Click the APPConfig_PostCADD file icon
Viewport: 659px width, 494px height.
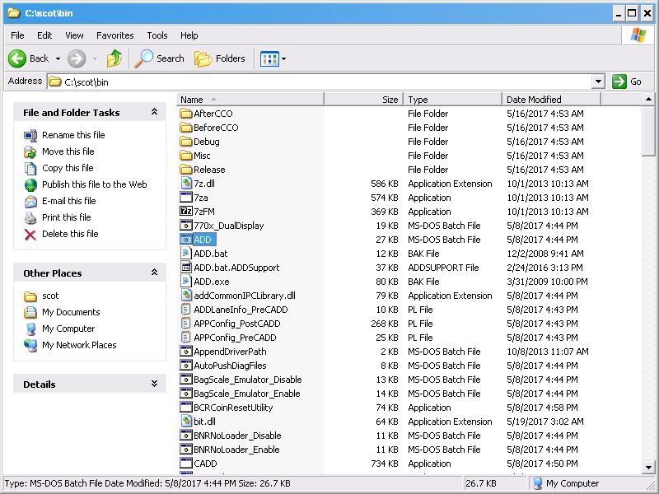click(186, 324)
